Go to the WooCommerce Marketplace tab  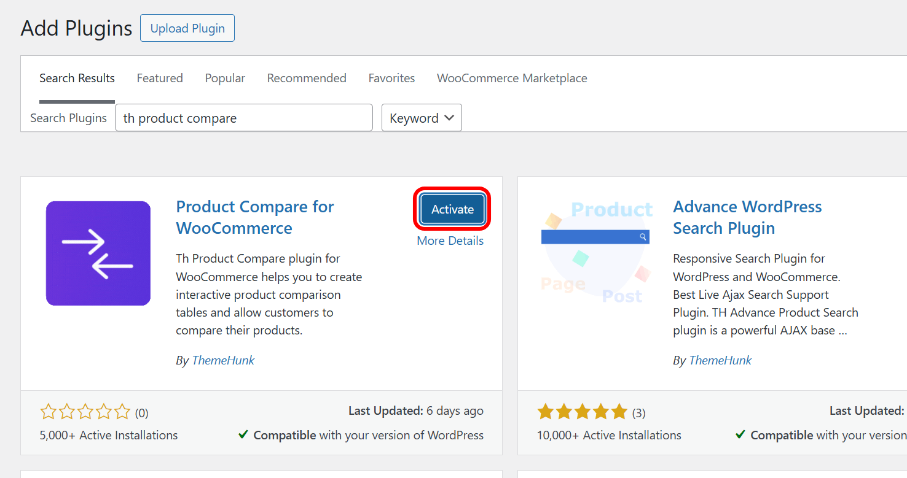(512, 78)
